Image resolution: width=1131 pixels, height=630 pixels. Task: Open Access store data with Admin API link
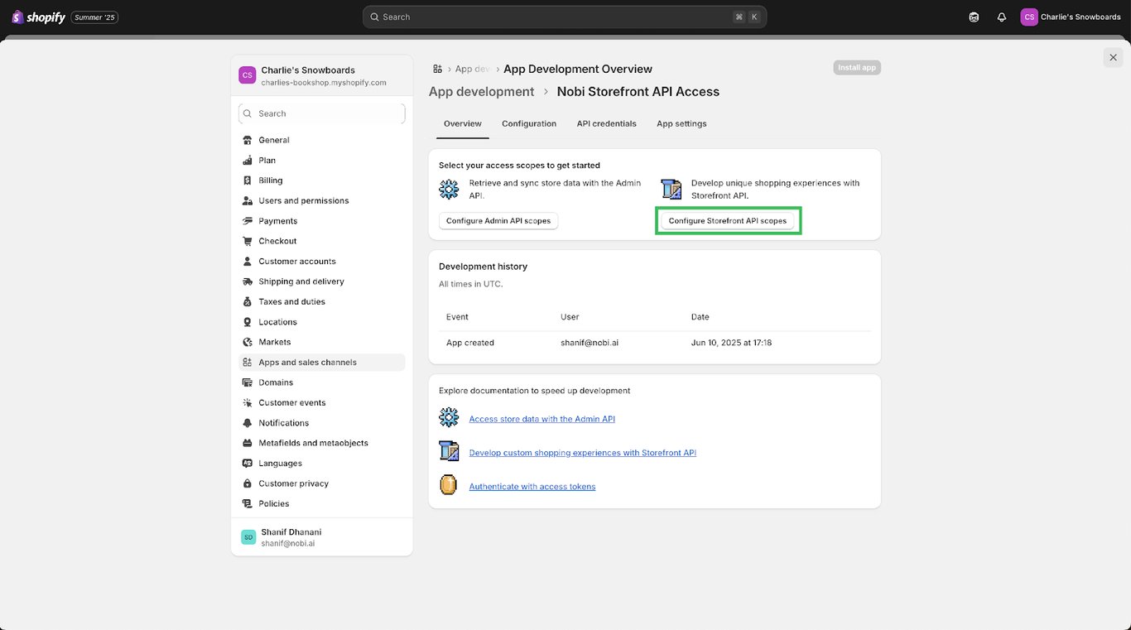click(x=541, y=419)
